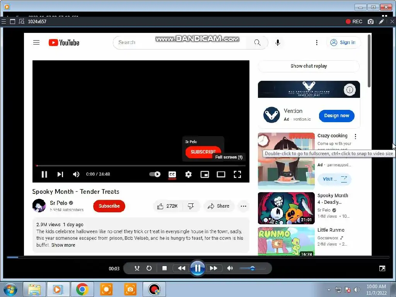396x297 pixels.
Task: Toggle repeat in media player
Action: tap(149, 268)
